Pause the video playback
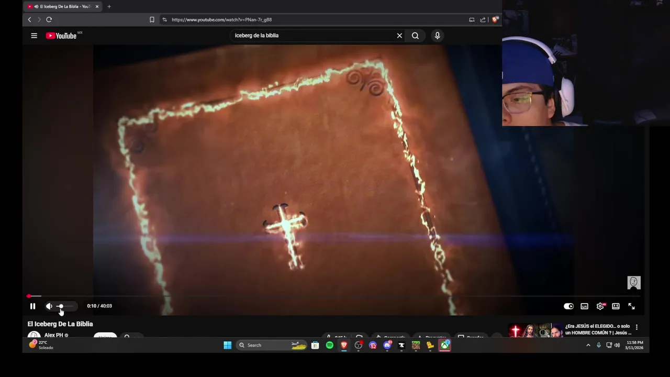Viewport: 670px width, 377px height. pyautogui.click(x=32, y=306)
